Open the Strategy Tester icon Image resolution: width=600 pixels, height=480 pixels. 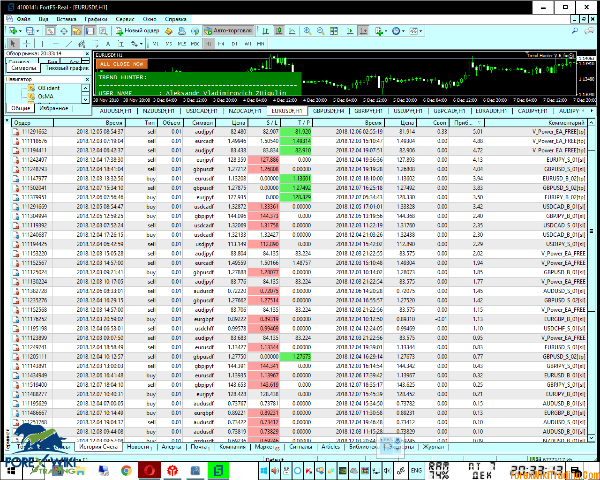coord(105,31)
